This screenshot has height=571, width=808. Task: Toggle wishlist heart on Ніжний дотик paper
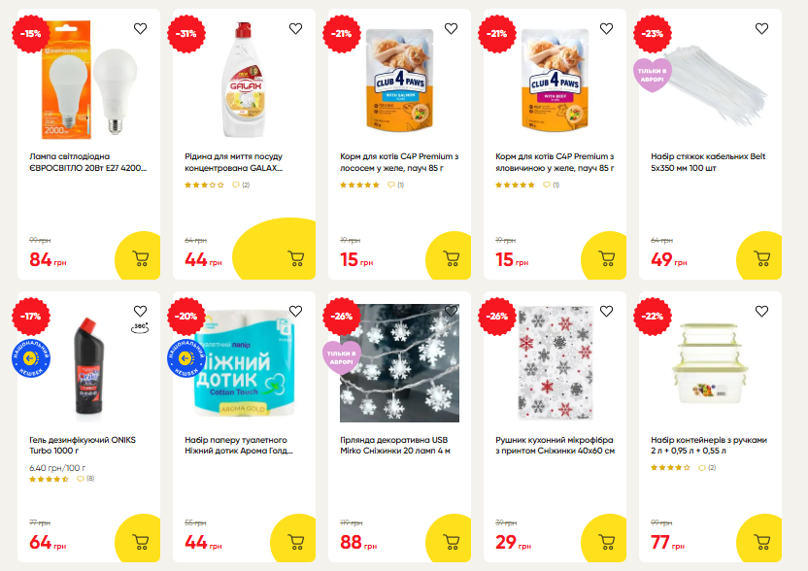295,312
